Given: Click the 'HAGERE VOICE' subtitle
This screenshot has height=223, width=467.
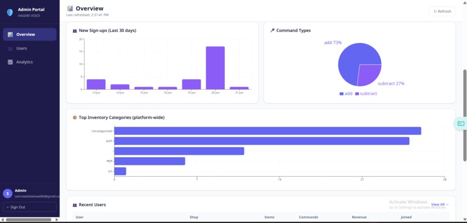Looking at the screenshot, I should pos(29,16).
